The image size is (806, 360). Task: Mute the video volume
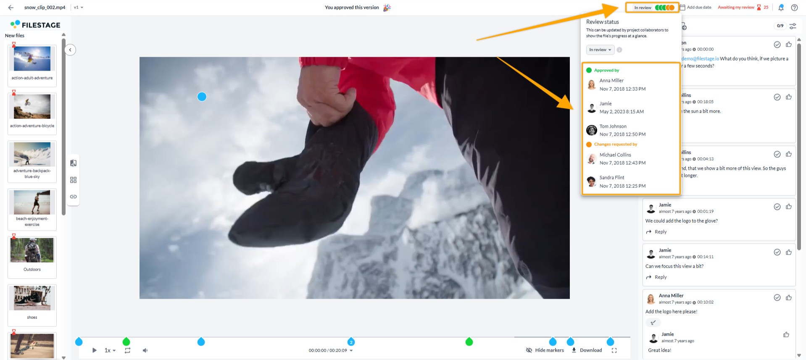pos(145,350)
